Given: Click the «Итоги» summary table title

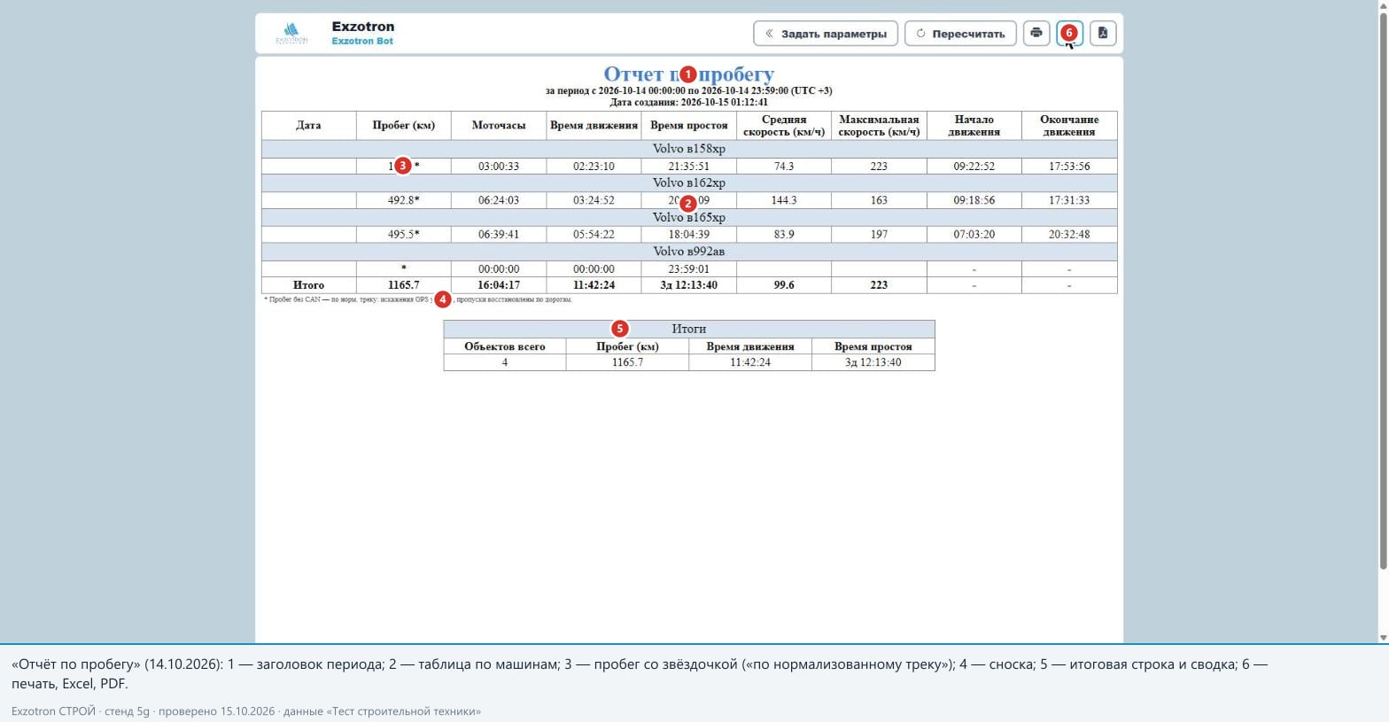Looking at the screenshot, I should (689, 329).
